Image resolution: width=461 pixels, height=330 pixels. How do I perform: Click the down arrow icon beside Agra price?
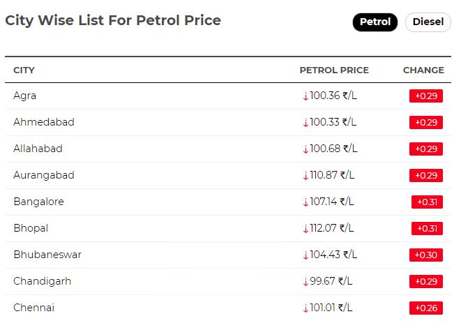305,96
